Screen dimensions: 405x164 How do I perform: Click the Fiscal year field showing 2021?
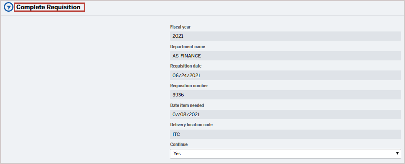286,36
